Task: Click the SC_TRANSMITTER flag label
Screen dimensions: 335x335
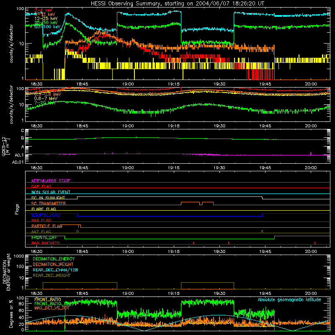Action: coord(49,204)
